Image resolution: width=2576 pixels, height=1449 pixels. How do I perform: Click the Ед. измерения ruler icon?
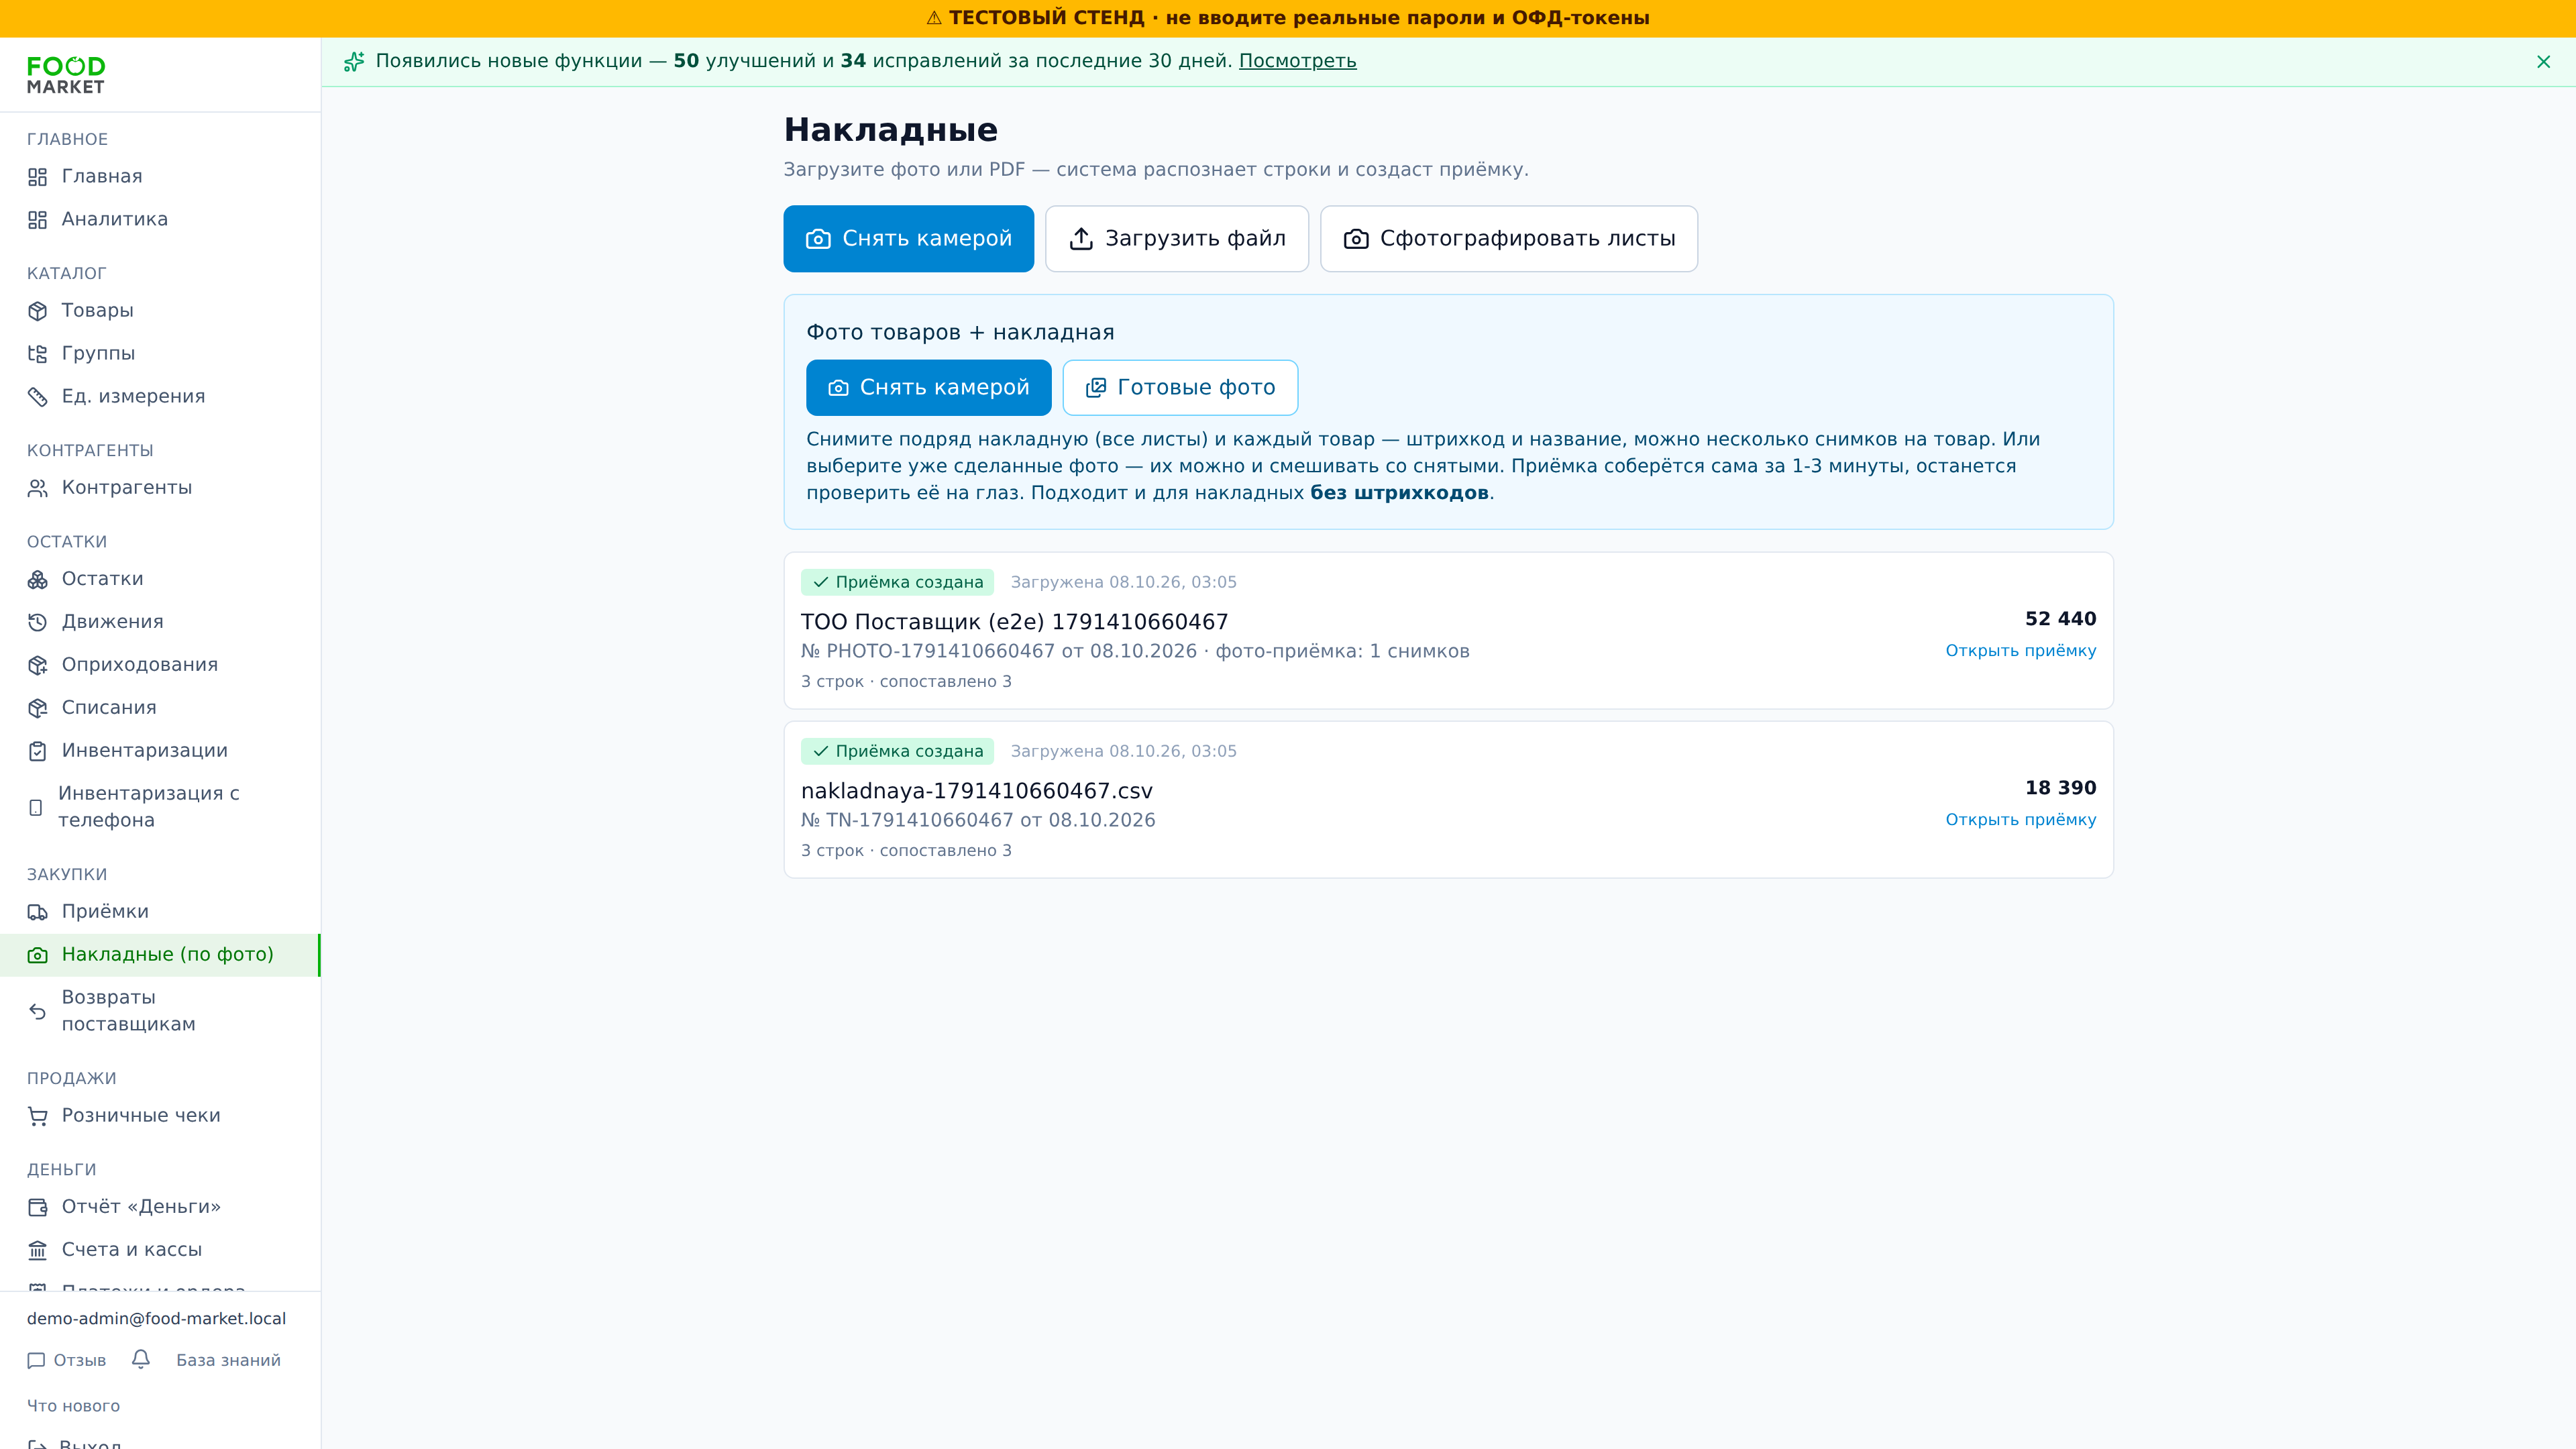pos(38,397)
